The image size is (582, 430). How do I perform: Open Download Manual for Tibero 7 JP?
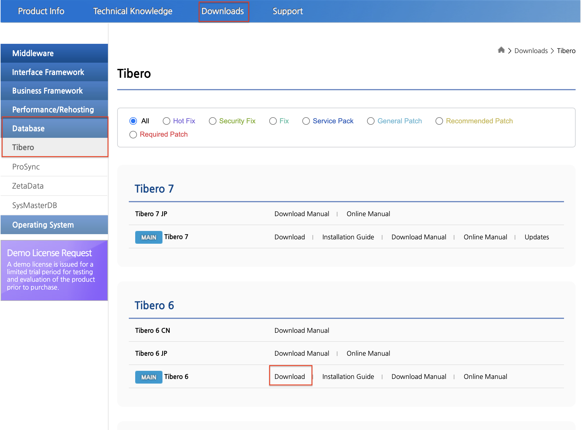302,214
